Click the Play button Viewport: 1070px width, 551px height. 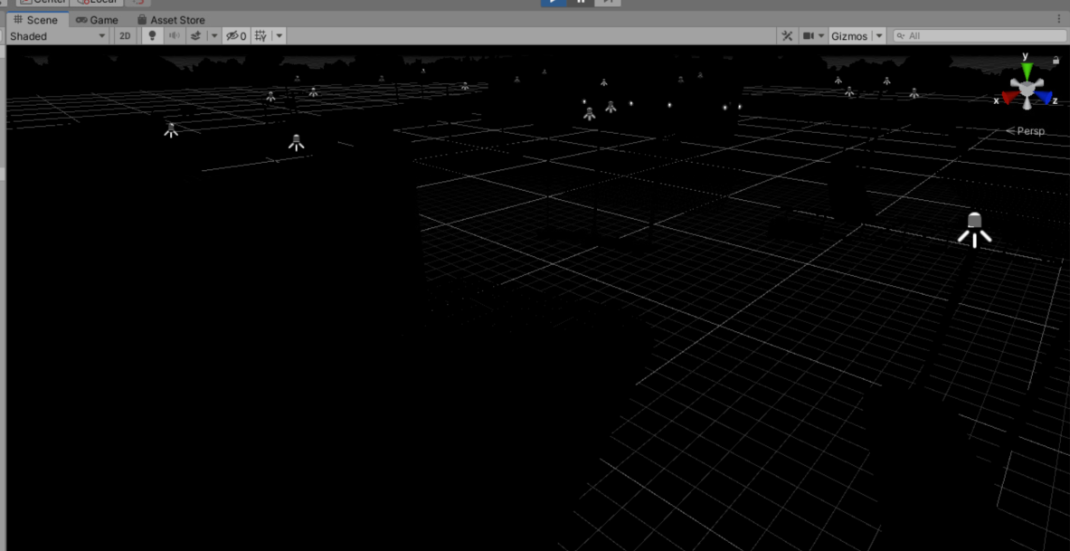[x=553, y=2]
